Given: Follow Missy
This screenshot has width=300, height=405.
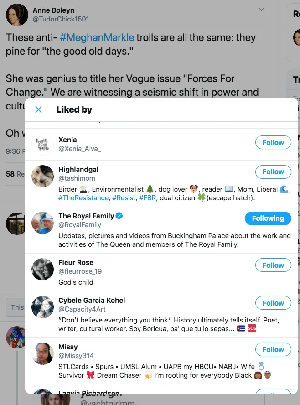Looking at the screenshot, I should (x=273, y=350).
